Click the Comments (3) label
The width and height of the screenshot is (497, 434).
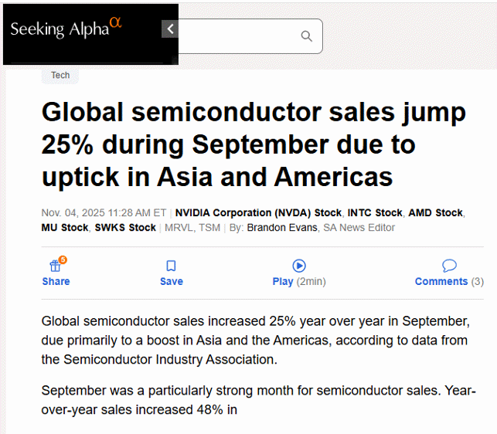click(449, 282)
